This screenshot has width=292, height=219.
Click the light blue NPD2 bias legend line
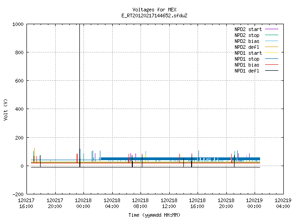(271, 41)
